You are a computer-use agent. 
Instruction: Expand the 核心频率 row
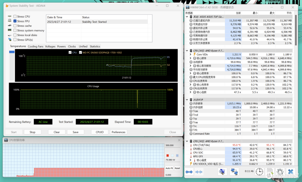190,58
